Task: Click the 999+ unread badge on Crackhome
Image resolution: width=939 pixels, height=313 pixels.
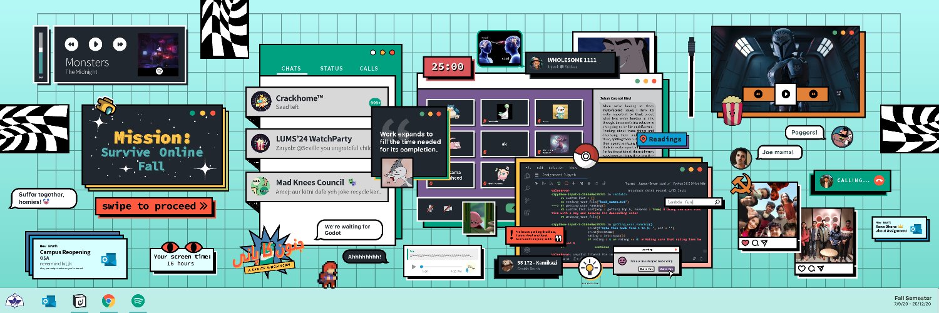Action: click(x=376, y=103)
